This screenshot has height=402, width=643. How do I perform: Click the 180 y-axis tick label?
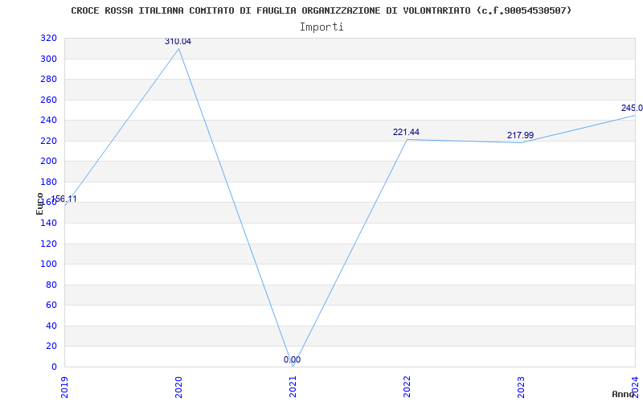pyautogui.click(x=48, y=183)
